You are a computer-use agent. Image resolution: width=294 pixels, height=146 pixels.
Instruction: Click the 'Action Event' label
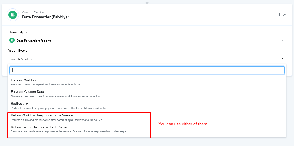click(17, 51)
